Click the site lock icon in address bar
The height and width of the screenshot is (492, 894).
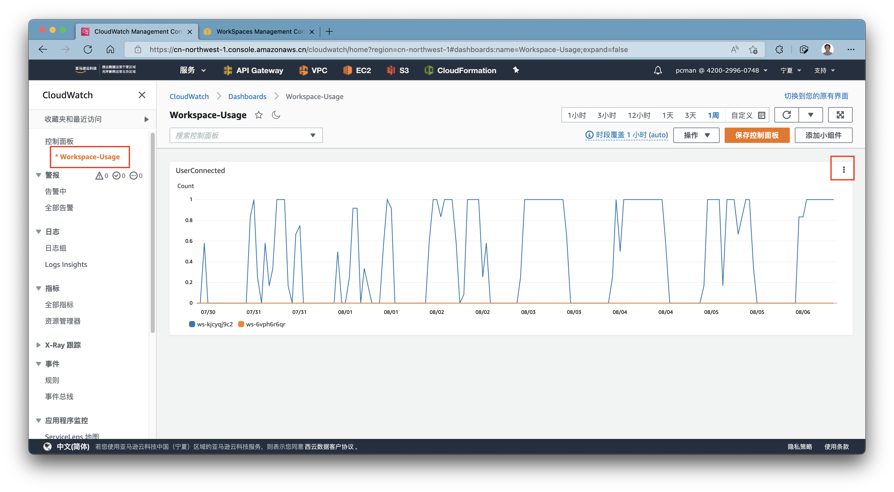(x=138, y=50)
